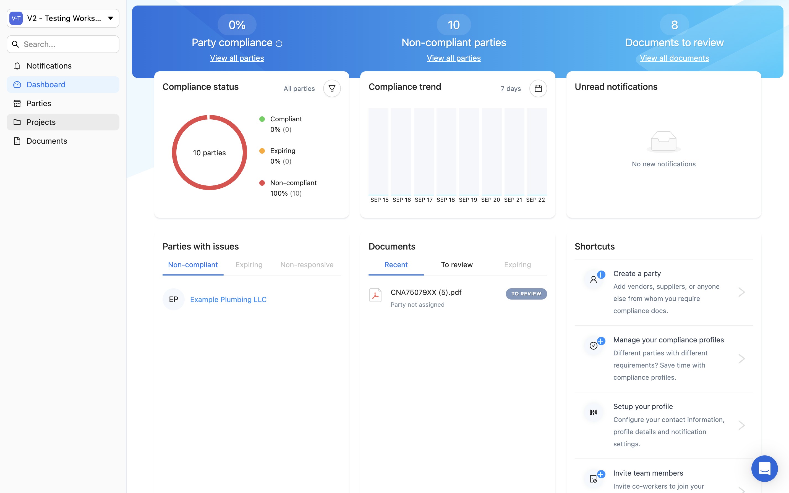
Task: Click the compliance status filter icon
Action: [332, 88]
